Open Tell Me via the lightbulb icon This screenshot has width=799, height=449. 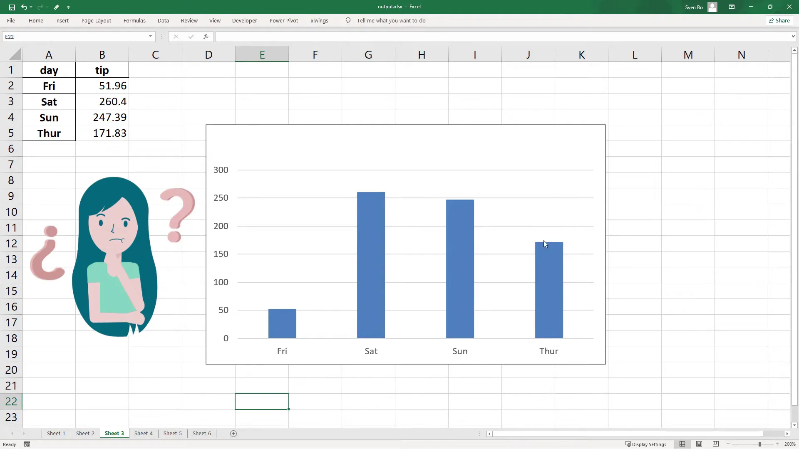(348, 20)
